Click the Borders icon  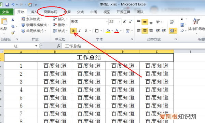click(97, 31)
